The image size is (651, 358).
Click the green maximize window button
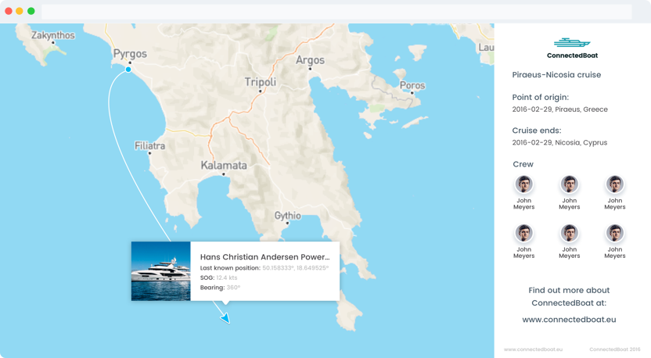coord(31,11)
